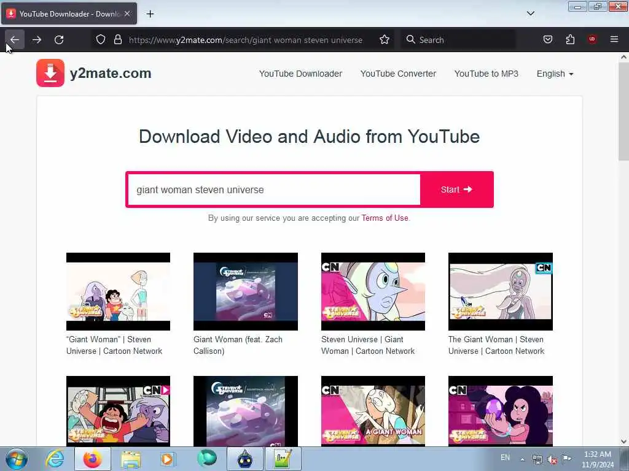
Task: Open second-row thumbnail with screaming Steven
Action: pyautogui.click(x=118, y=411)
